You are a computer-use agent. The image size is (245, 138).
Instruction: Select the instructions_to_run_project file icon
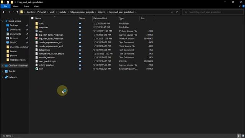tap(37, 54)
